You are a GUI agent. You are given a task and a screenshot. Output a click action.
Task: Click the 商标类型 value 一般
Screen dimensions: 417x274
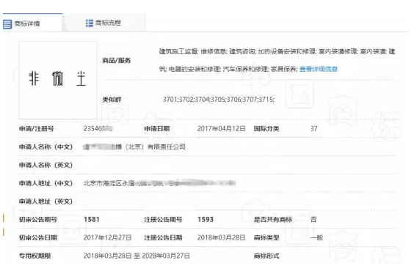tap(316, 237)
